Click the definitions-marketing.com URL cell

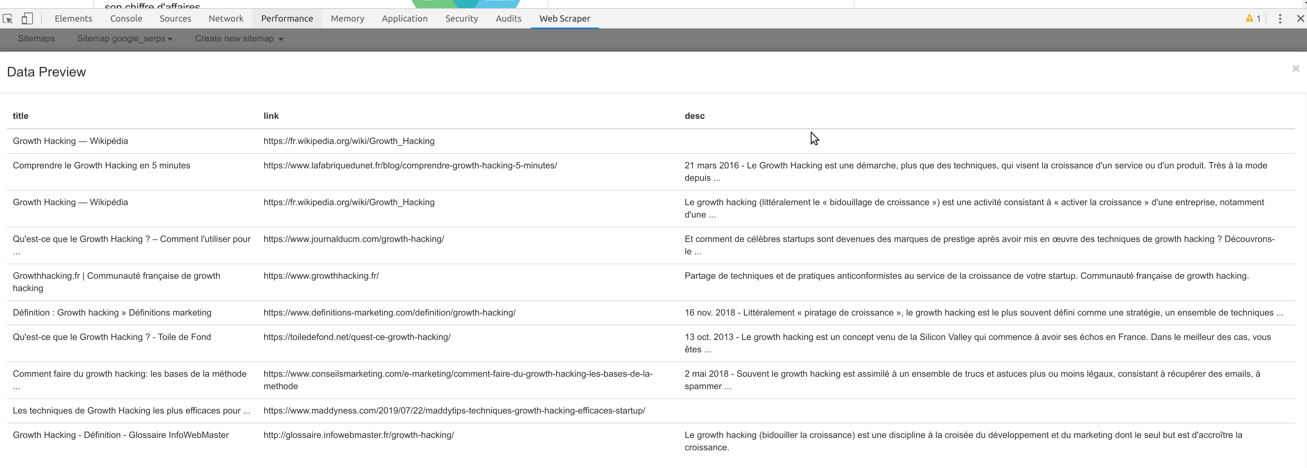[389, 313]
